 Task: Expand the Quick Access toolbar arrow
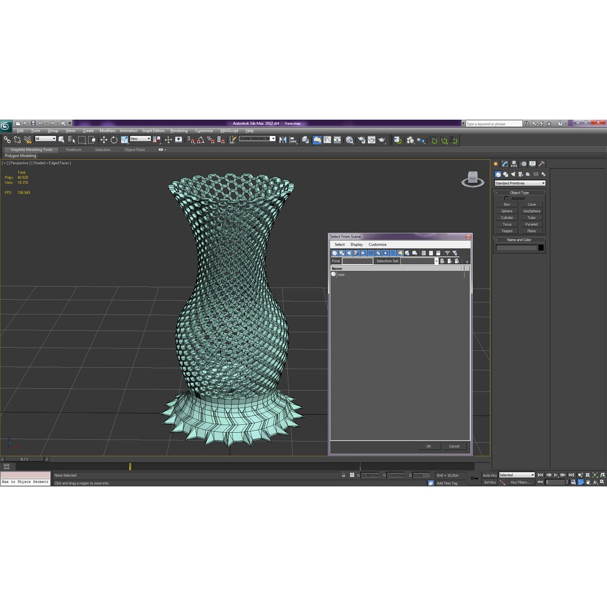pyautogui.click(x=70, y=123)
